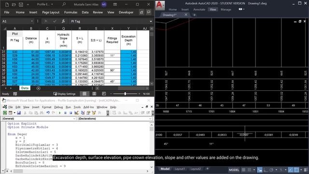
Task: Click the Run macro play icon in VBA
Action: 60,113
